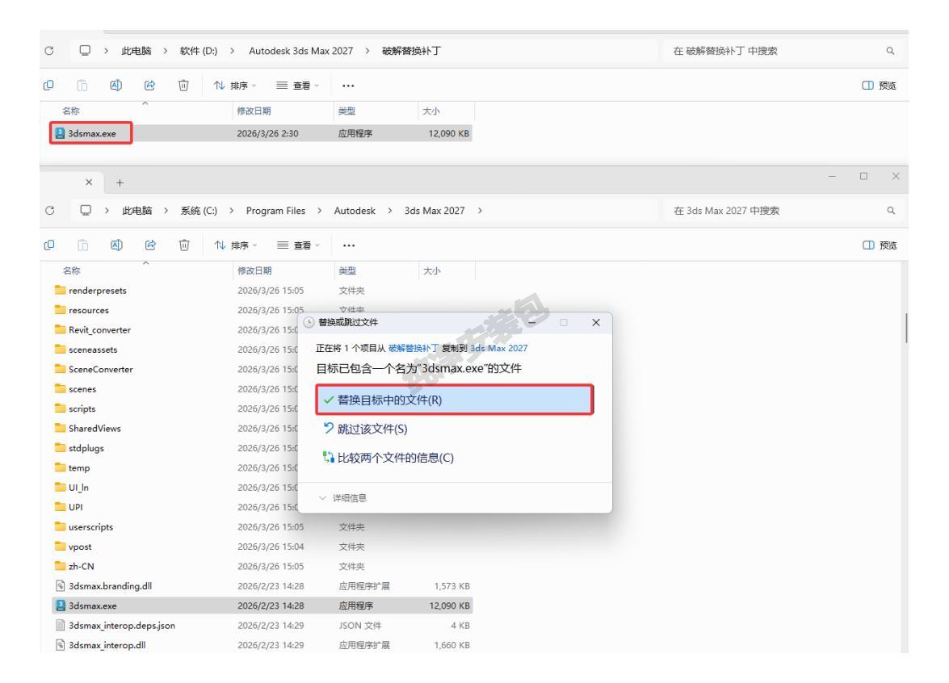Click rename icon in 3ds Max 2027 window toolbar
The image size is (949, 683).
(116, 245)
